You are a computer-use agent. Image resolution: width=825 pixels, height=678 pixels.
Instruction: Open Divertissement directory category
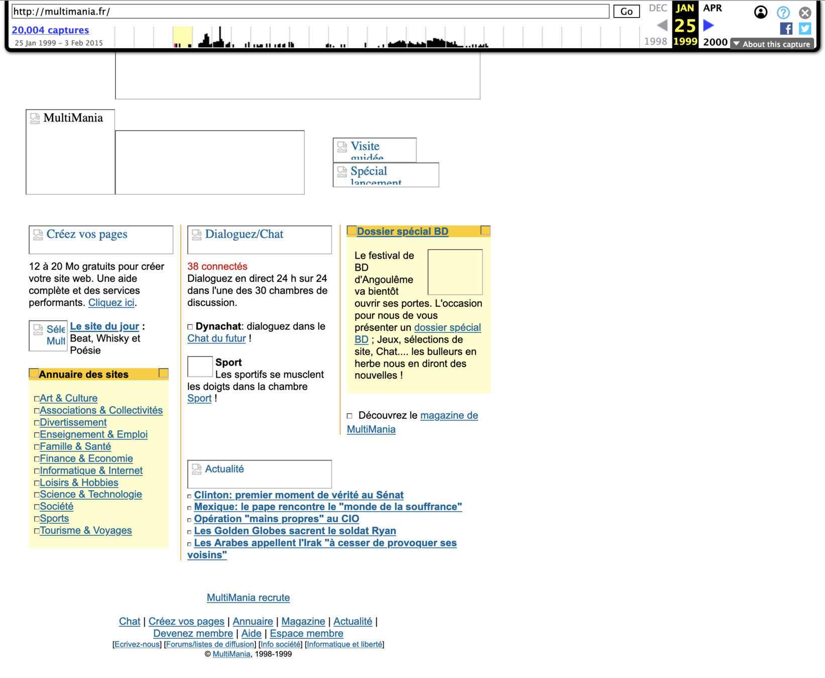point(73,422)
